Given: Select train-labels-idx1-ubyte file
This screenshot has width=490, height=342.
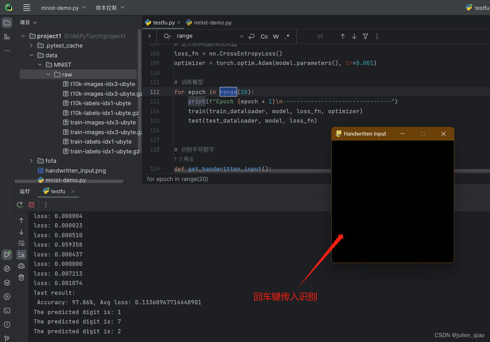Looking at the screenshot, I should coord(97,141).
